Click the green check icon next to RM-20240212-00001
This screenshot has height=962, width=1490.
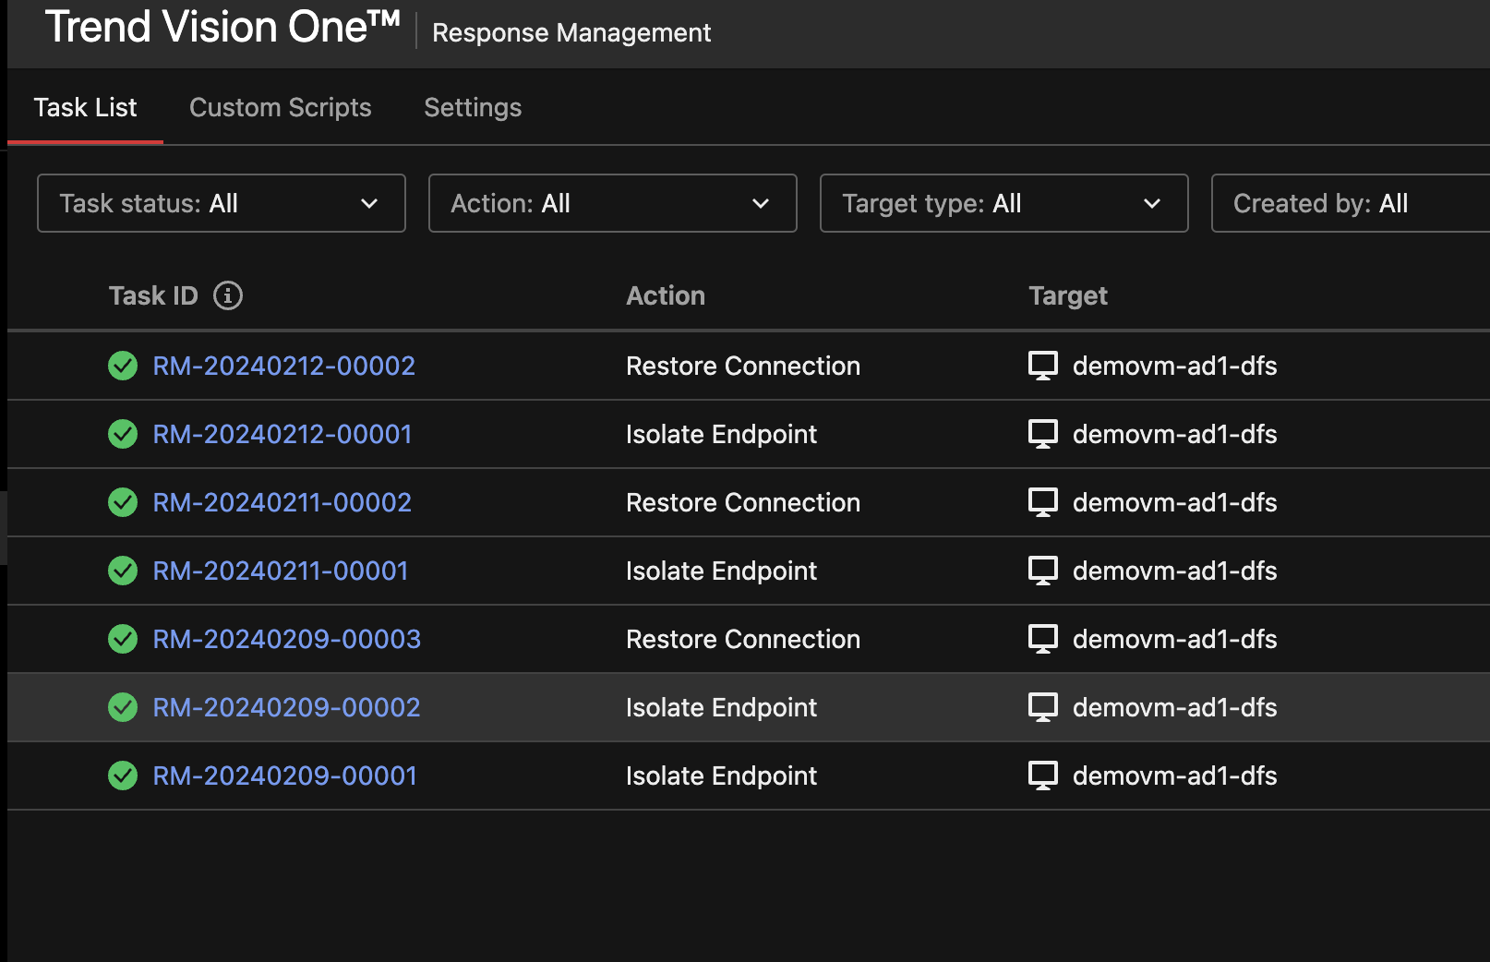[123, 434]
